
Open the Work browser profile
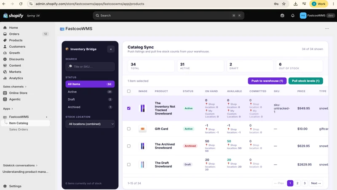click(x=318, y=4)
